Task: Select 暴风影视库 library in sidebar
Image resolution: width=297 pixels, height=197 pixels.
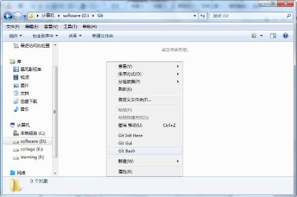Action: (27, 69)
